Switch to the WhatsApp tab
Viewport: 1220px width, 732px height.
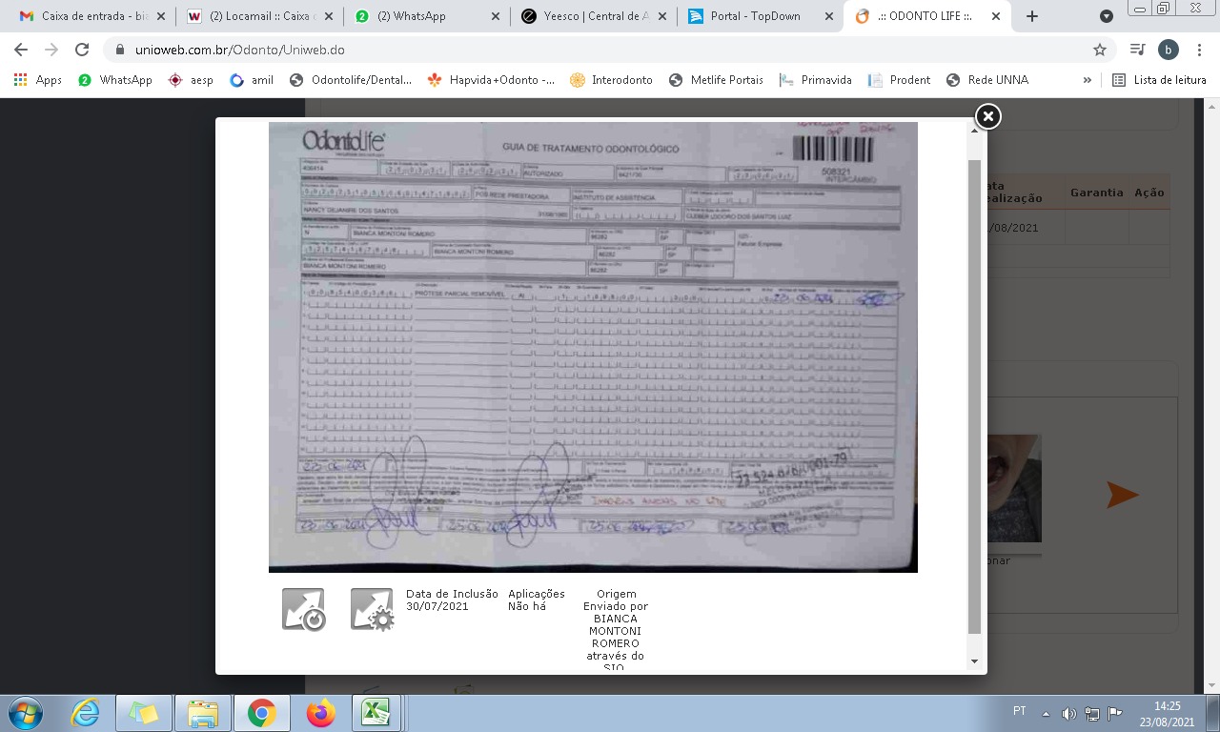coord(427,16)
